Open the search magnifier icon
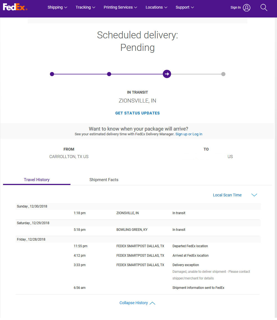The height and width of the screenshot is (320, 277). 264,7
